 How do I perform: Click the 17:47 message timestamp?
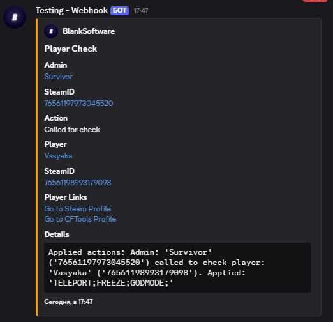[x=141, y=11]
